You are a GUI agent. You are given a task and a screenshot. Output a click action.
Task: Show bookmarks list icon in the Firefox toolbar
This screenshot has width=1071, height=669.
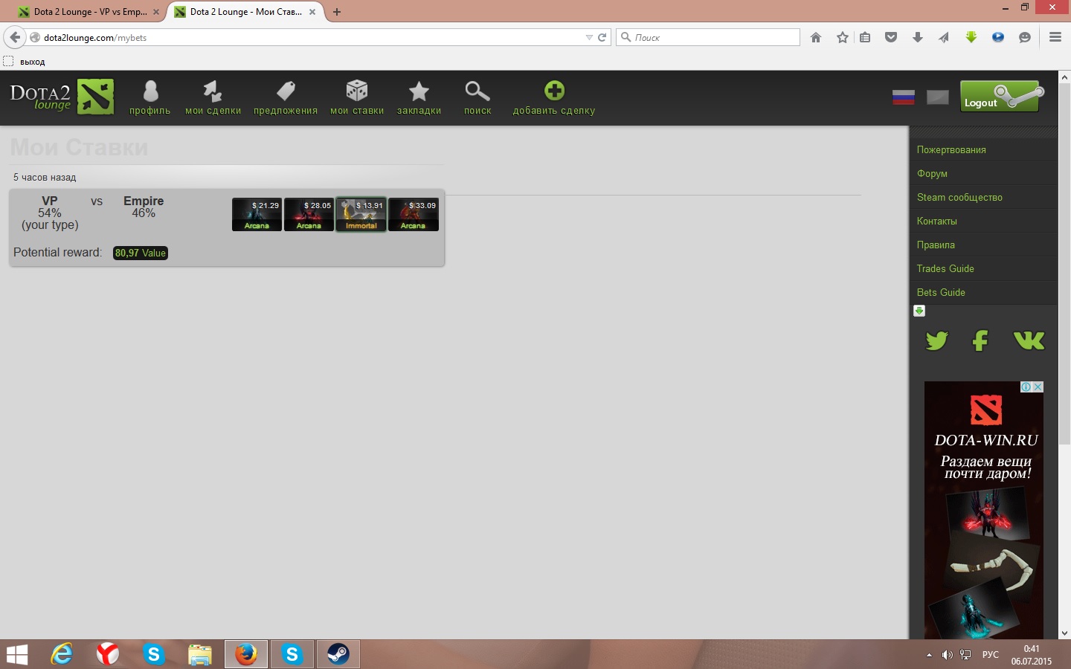[x=865, y=37]
